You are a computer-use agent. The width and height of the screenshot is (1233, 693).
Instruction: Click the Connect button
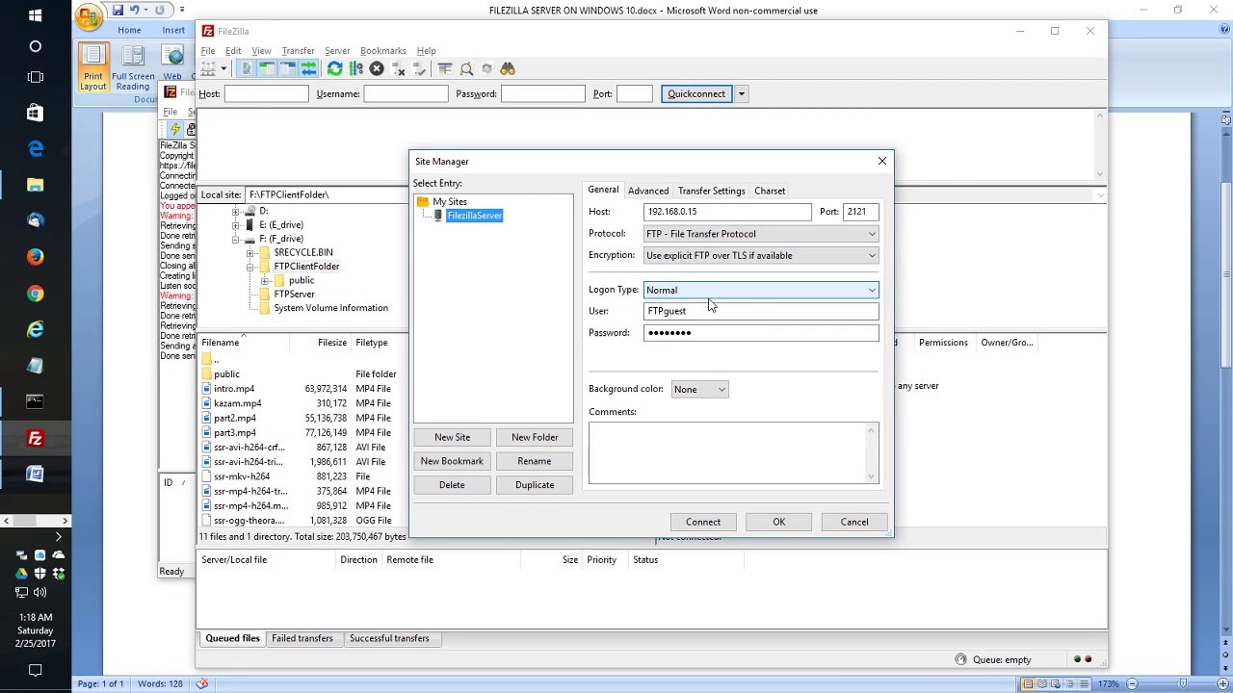pos(703,522)
